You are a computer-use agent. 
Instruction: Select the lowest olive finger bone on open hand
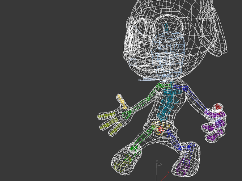115,129
